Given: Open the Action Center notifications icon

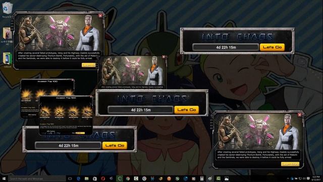Looking at the screenshot, I should [x=308, y=178].
